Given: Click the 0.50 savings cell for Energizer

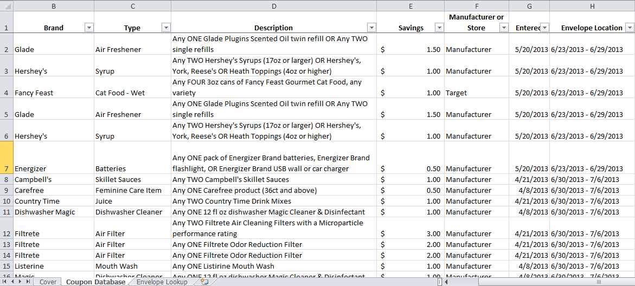Looking at the screenshot, I should 410,158.
